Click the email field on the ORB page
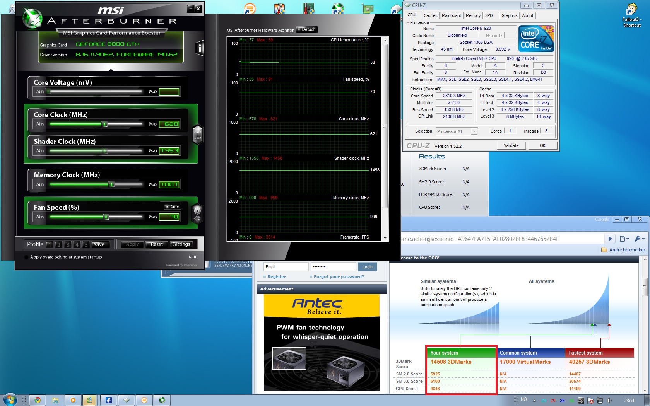 [286, 267]
